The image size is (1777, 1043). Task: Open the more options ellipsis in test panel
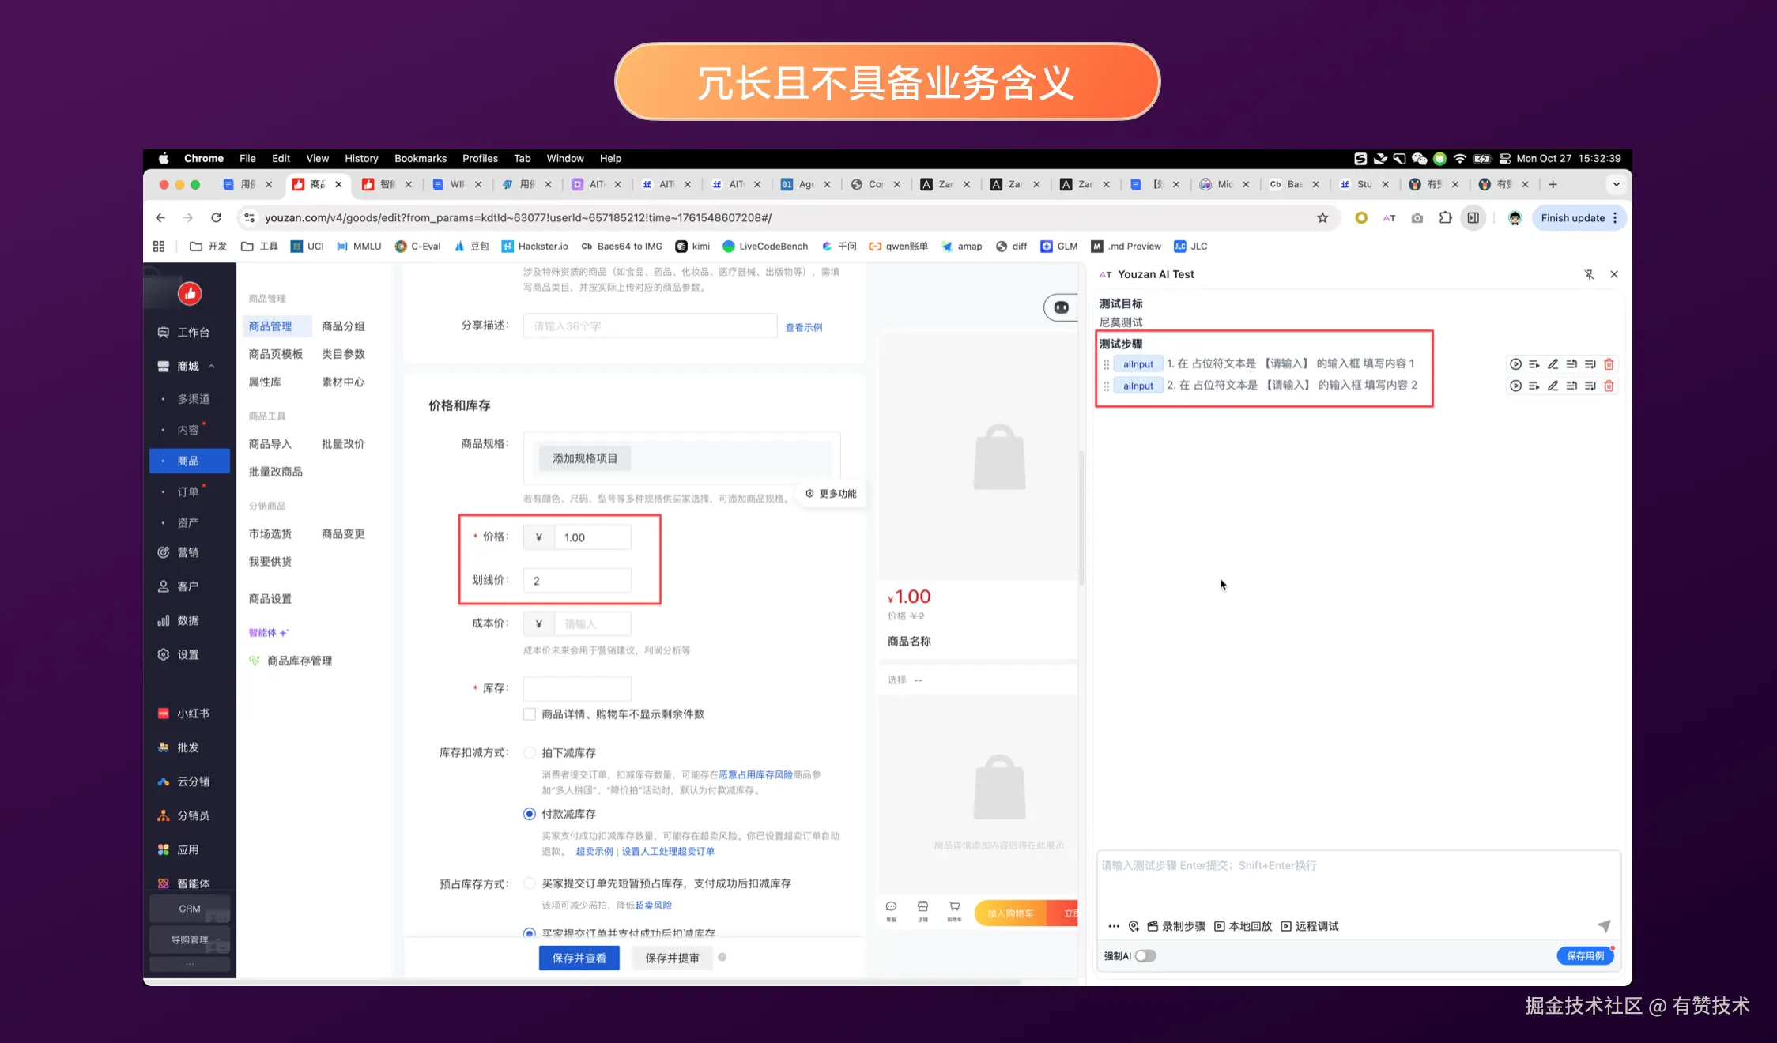coord(1114,926)
